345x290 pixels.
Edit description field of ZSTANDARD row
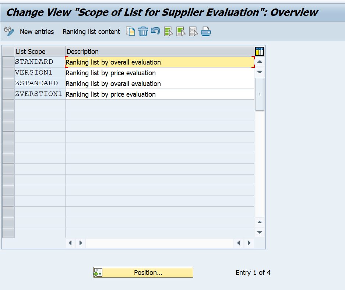160,84
